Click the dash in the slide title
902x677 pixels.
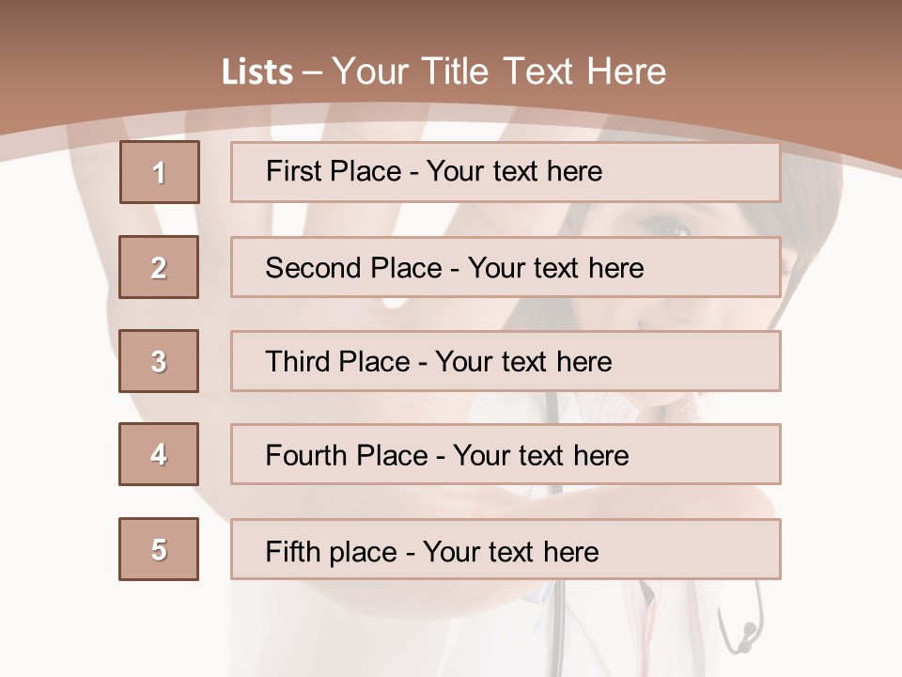pyautogui.click(x=313, y=72)
